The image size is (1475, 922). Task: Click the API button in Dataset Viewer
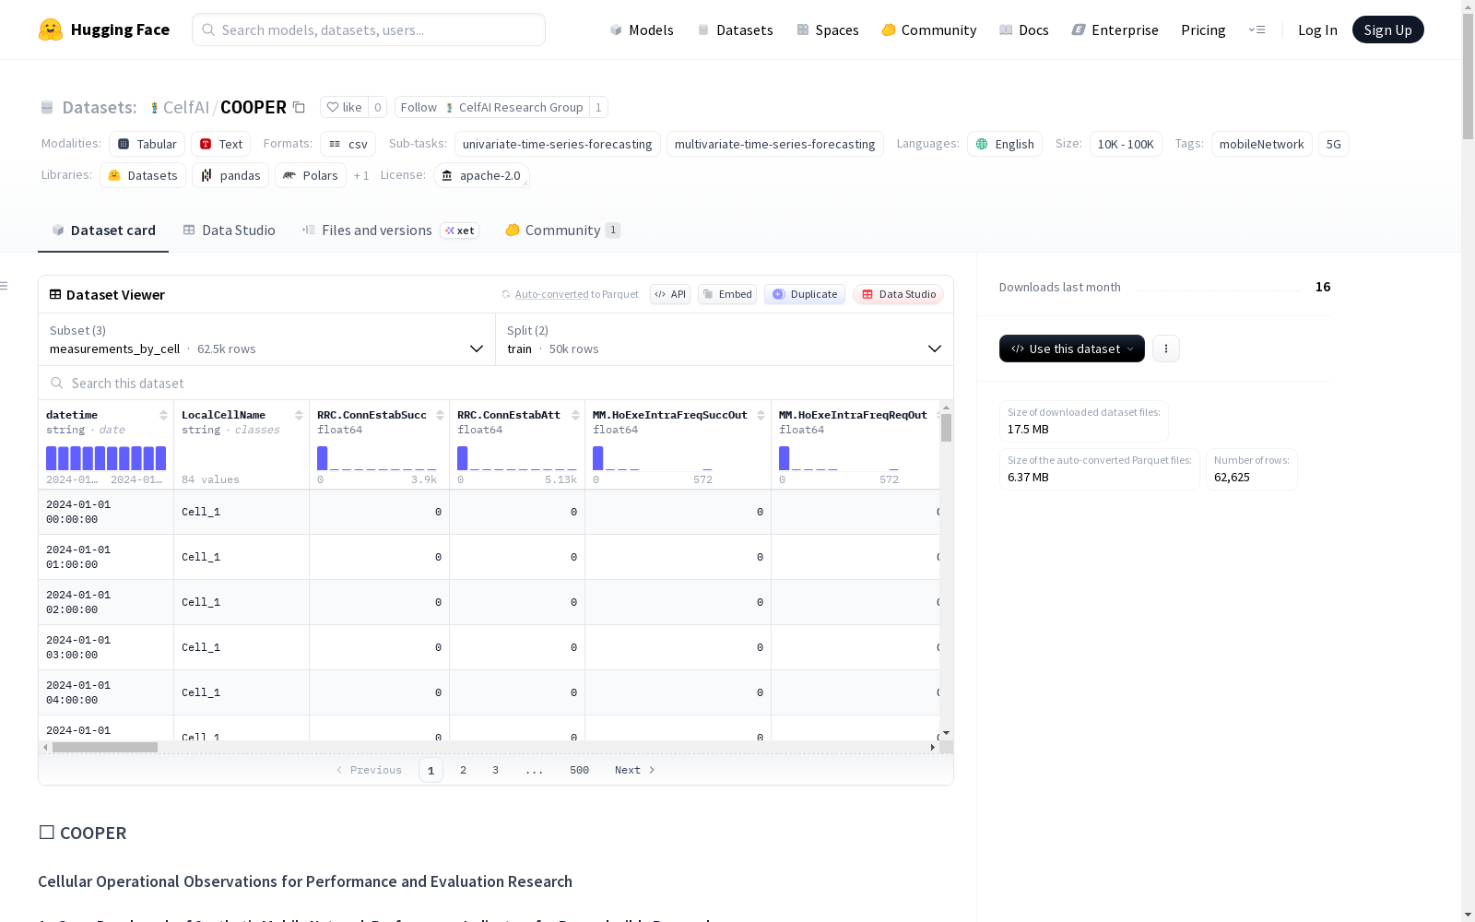(670, 294)
